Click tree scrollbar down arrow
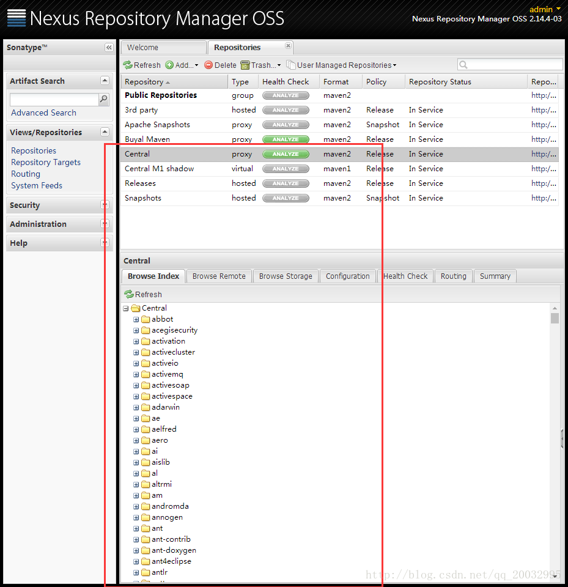This screenshot has height=587, width=568. click(555, 577)
